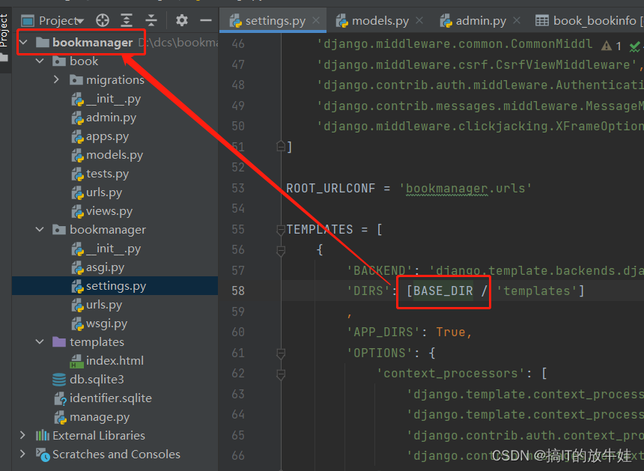The height and width of the screenshot is (471, 644).
Task: Collapse the book folder
Action: coord(40,61)
